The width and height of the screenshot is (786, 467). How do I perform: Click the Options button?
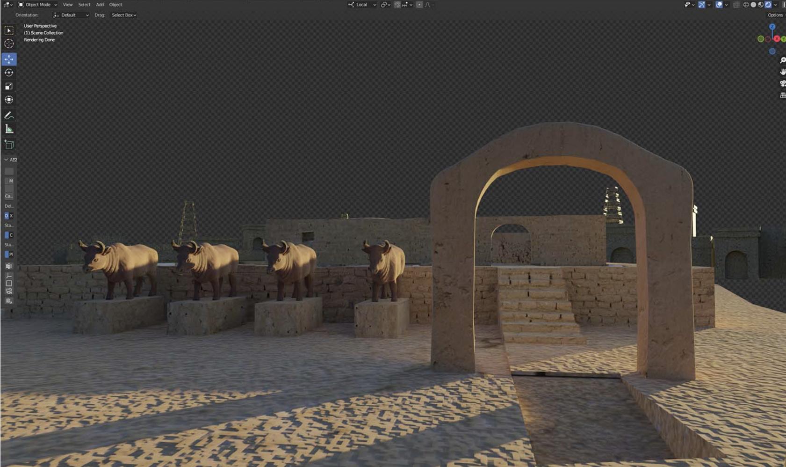click(x=775, y=15)
